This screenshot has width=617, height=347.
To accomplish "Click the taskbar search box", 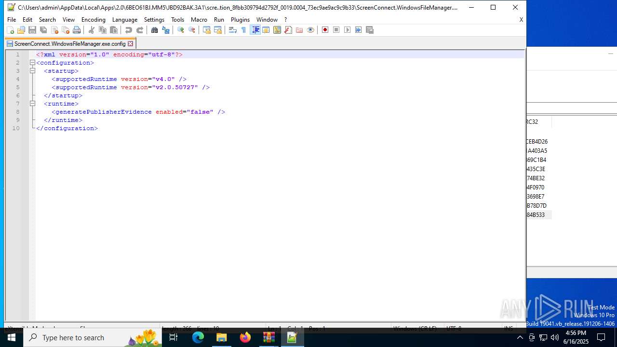I will [x=93, y=337].
